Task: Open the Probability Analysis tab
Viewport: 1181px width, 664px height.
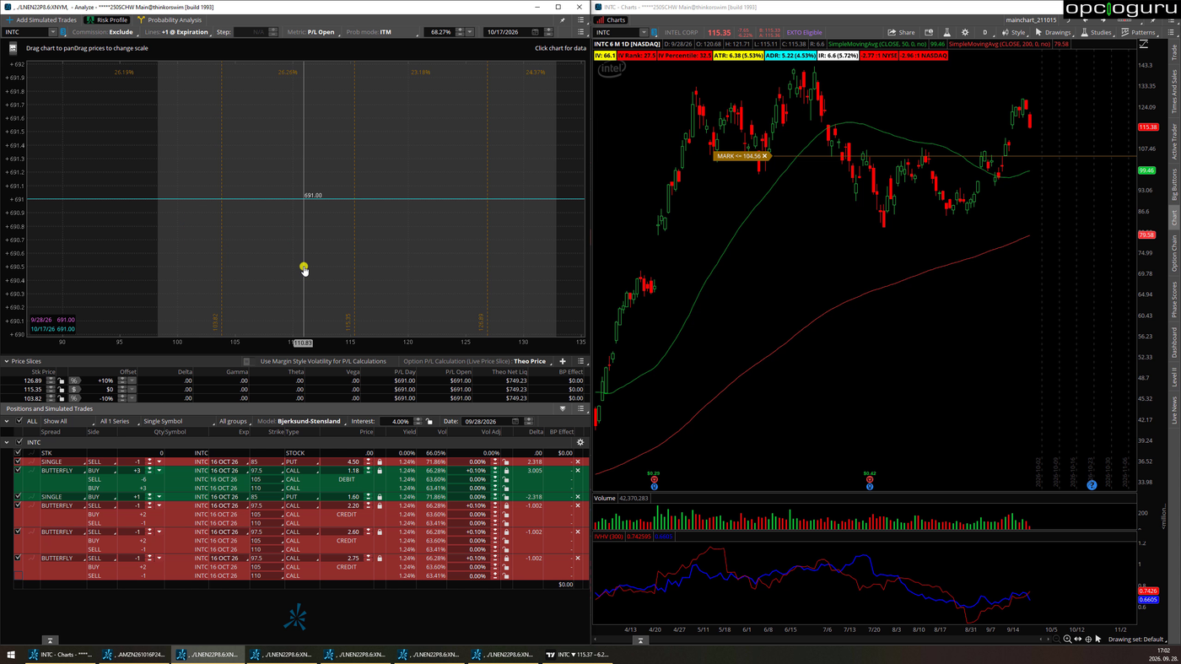Action: 170,20
